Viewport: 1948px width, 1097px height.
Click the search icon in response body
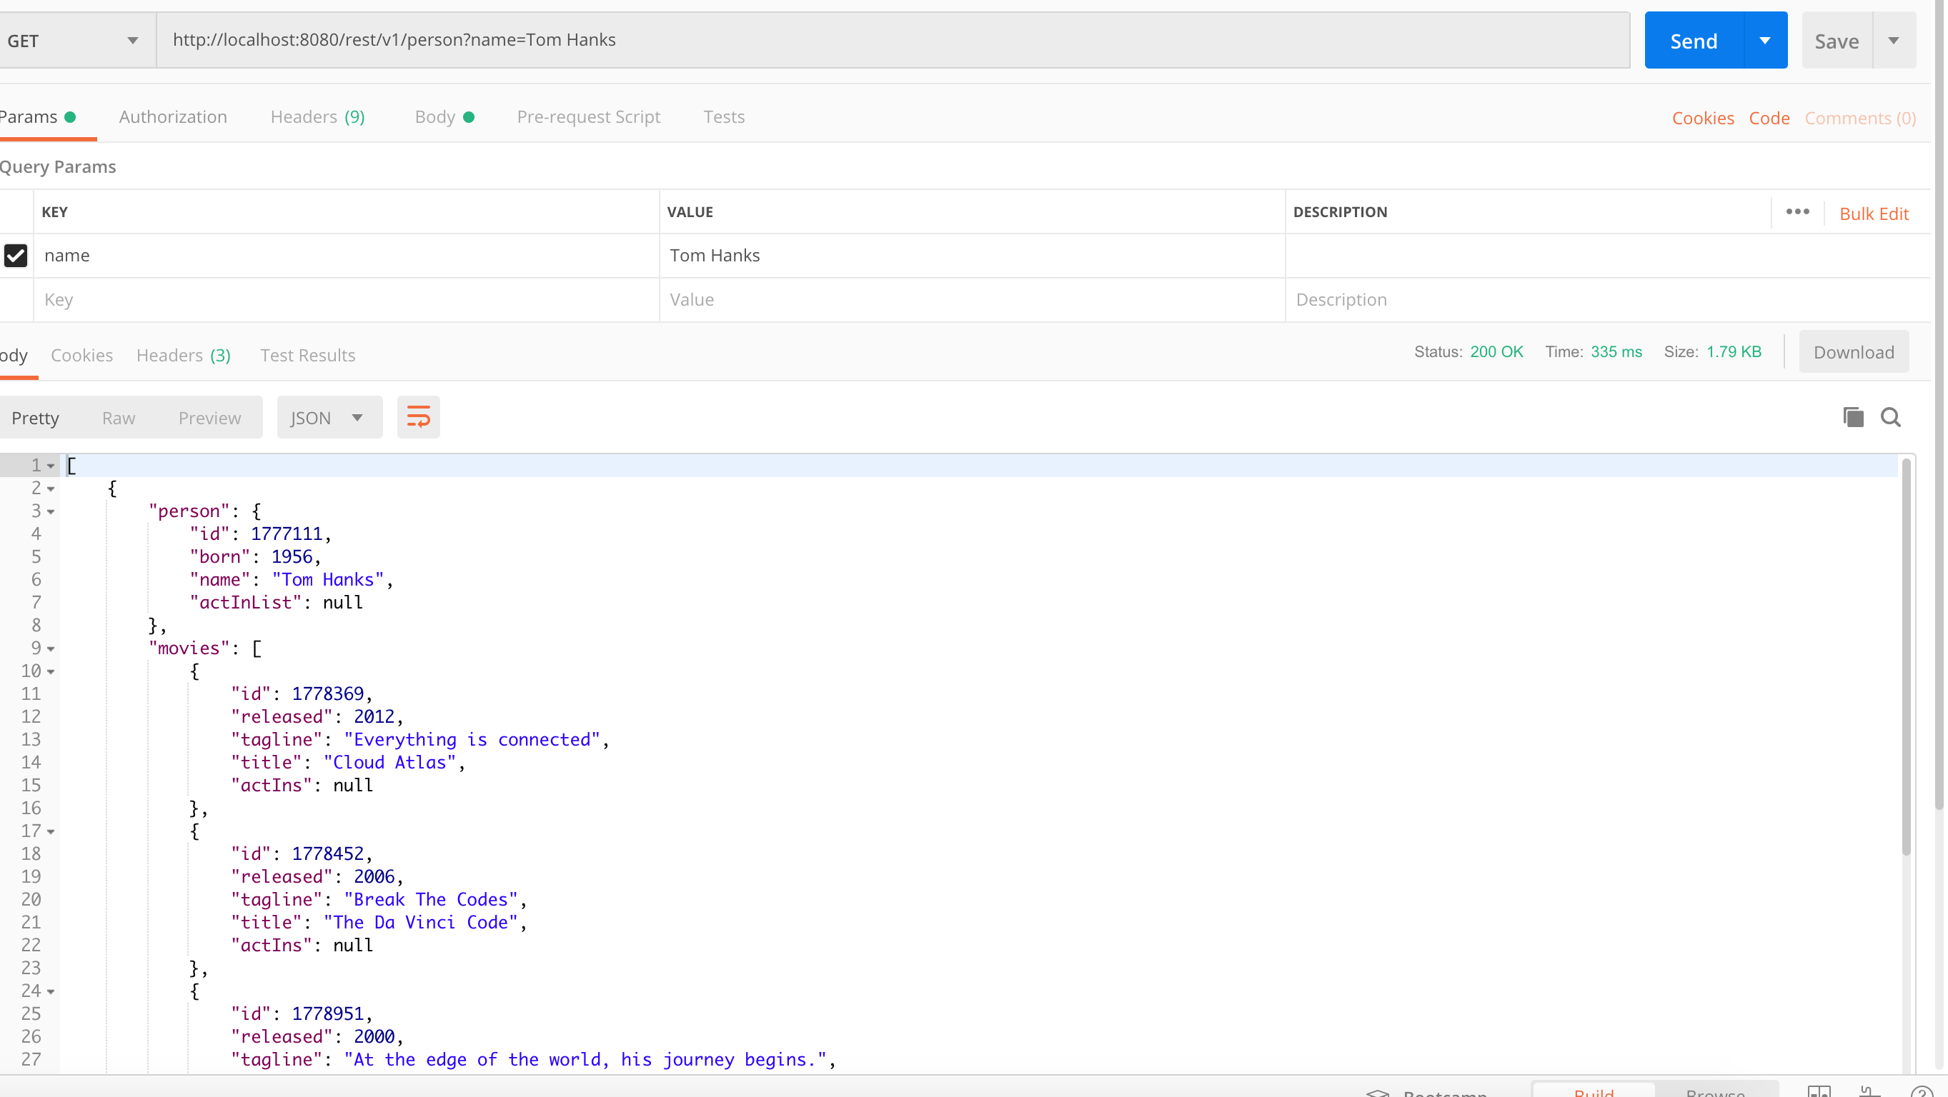(x=1890, y=416)
